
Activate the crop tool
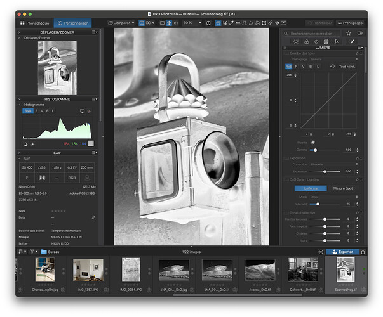225,23
